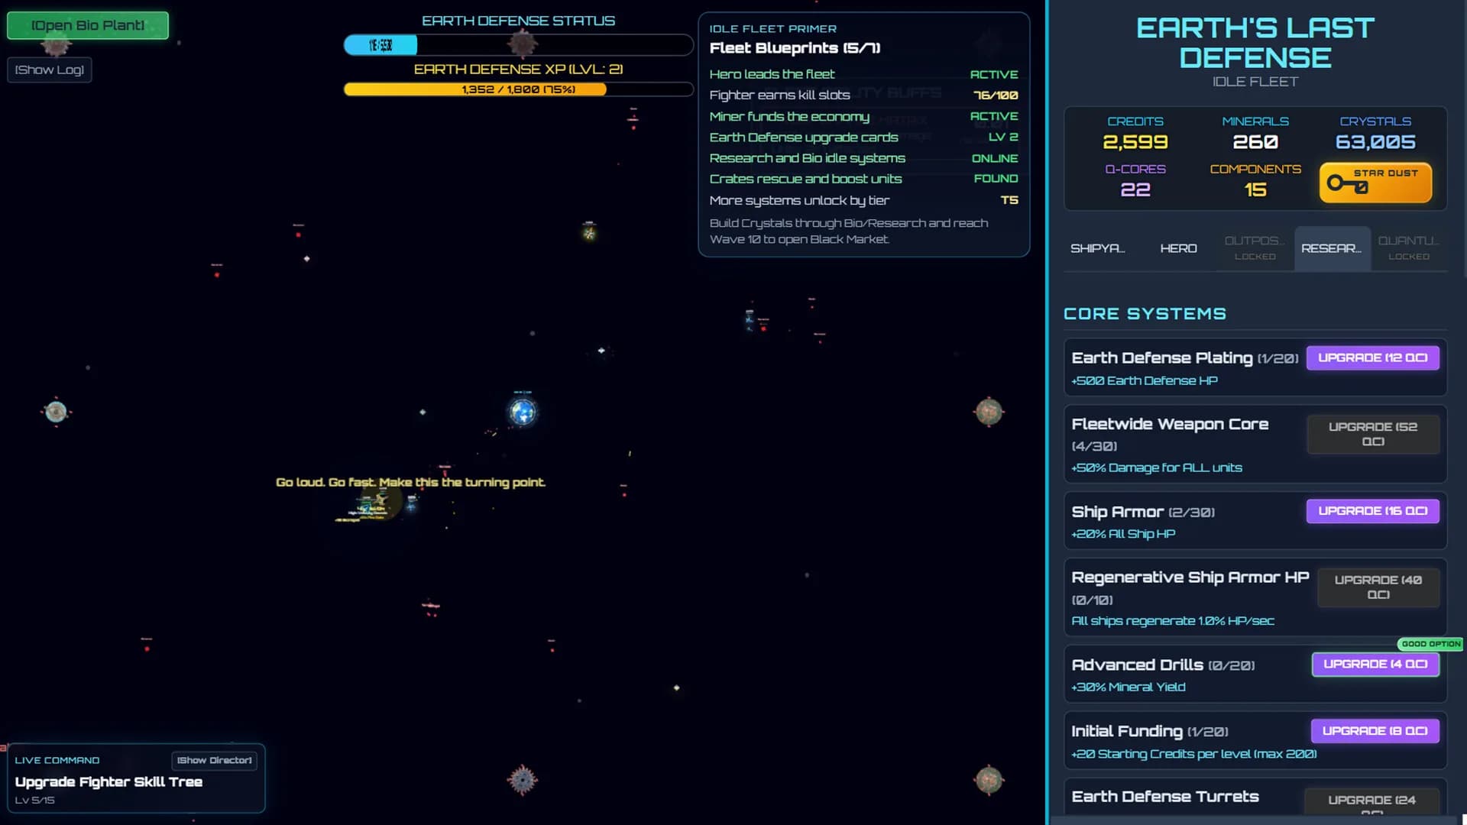
Task: Click 'Fighter earns kill slots' row
Action: [863, 95]
